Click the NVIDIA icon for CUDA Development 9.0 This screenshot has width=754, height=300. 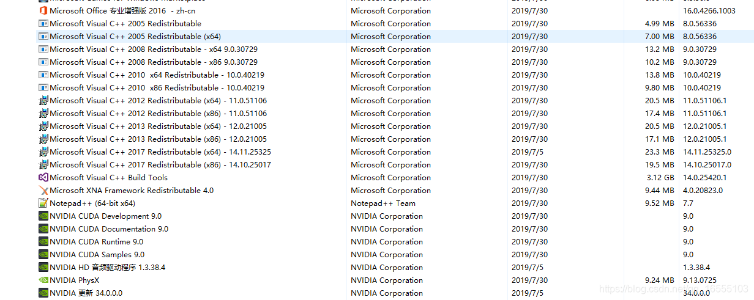click(43, 216)
